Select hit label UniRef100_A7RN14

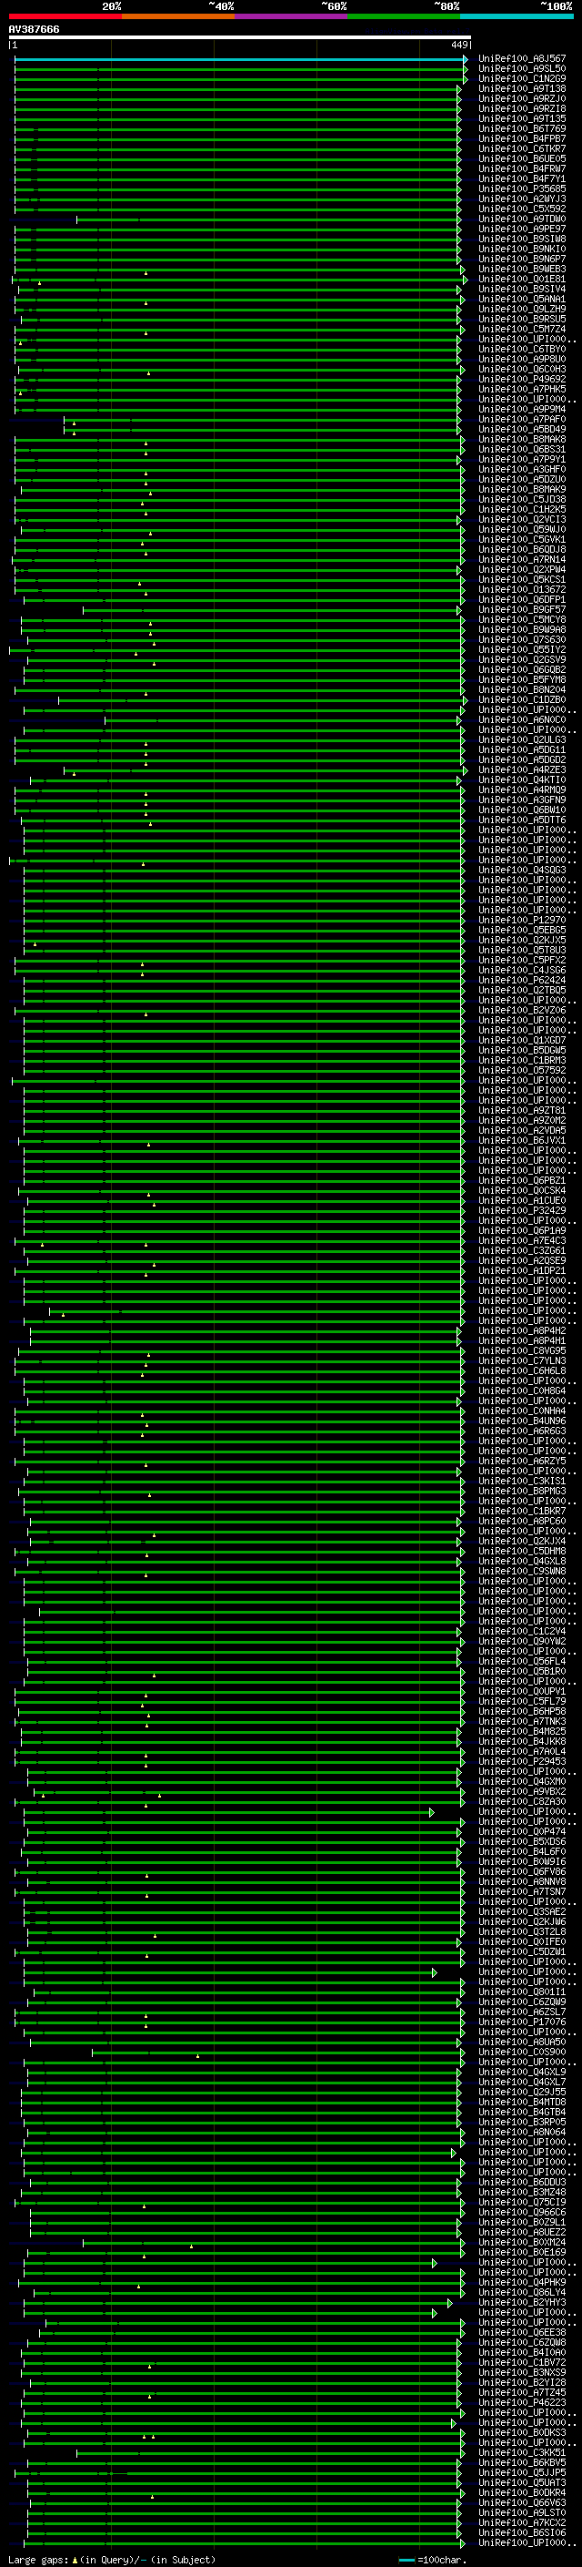(522, 559)
